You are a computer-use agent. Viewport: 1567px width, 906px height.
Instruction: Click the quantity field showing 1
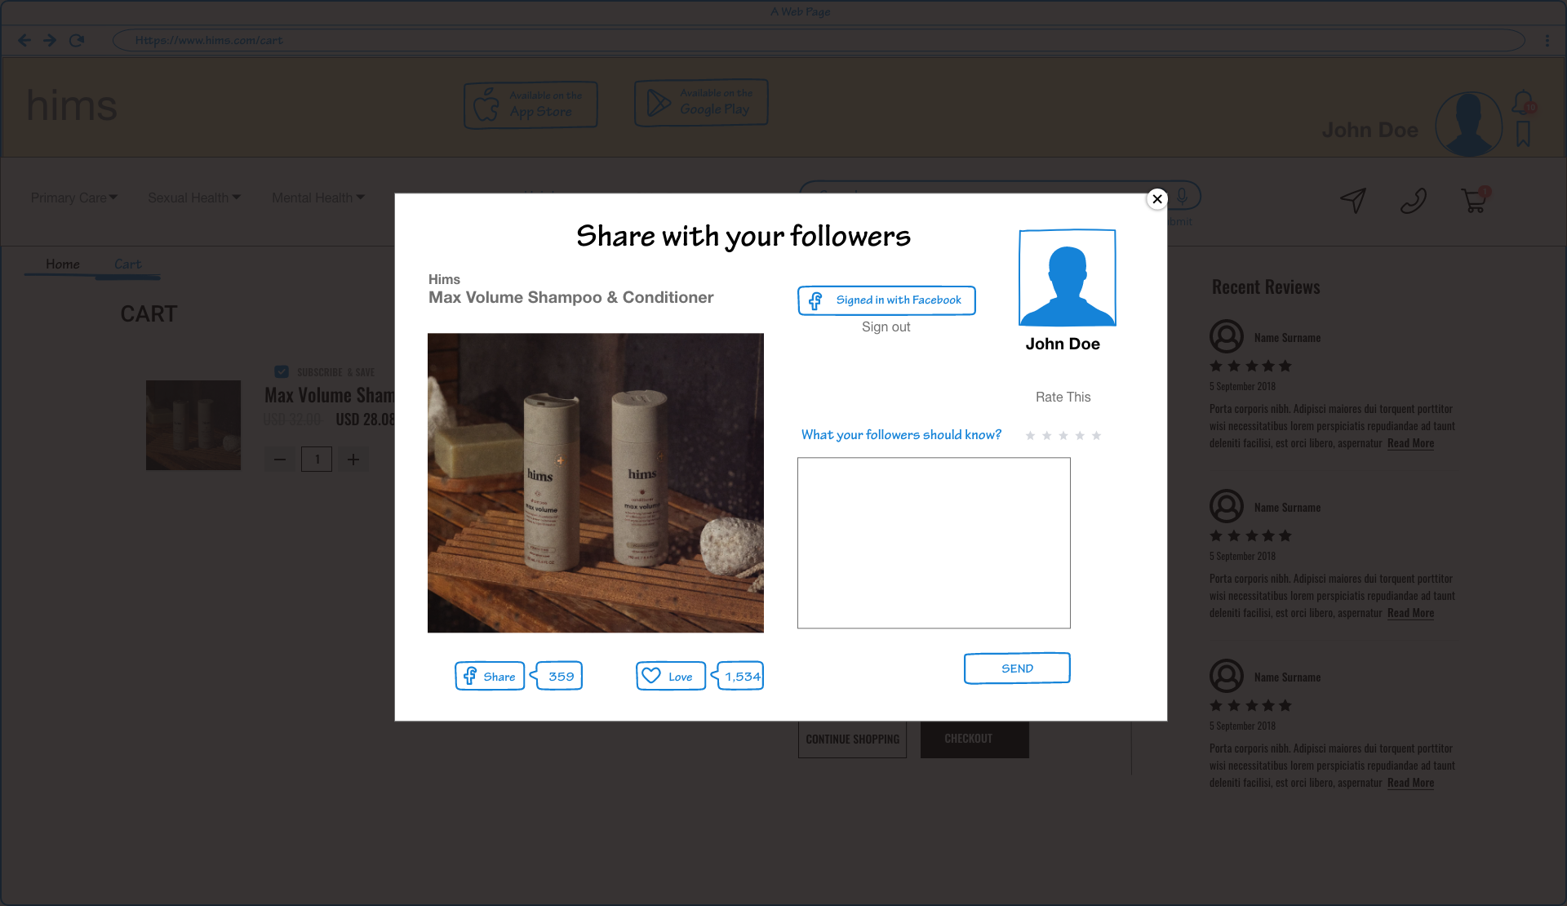click(317, 460)
